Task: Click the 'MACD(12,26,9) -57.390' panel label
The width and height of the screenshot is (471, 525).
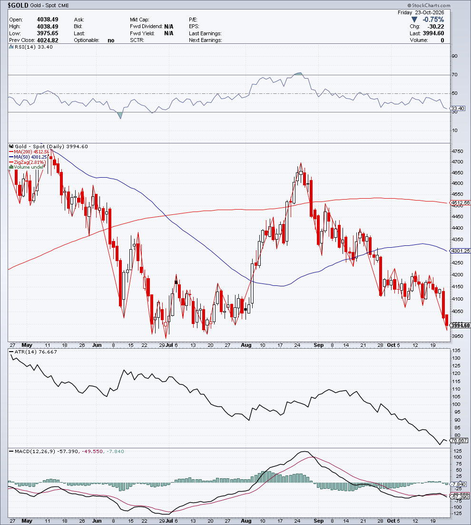Action: [x=47, y=452]
